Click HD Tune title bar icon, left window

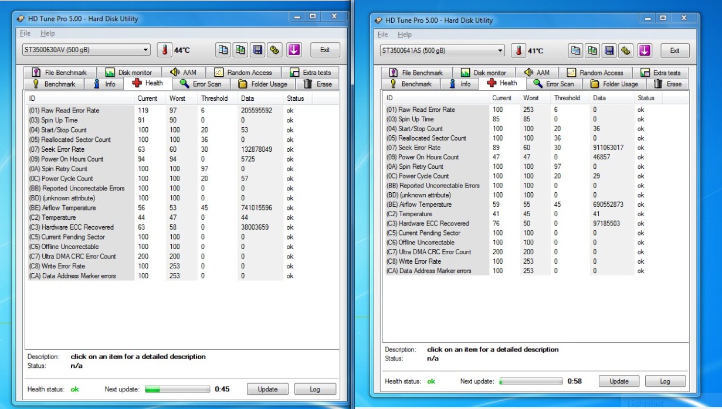pos(21,19)
